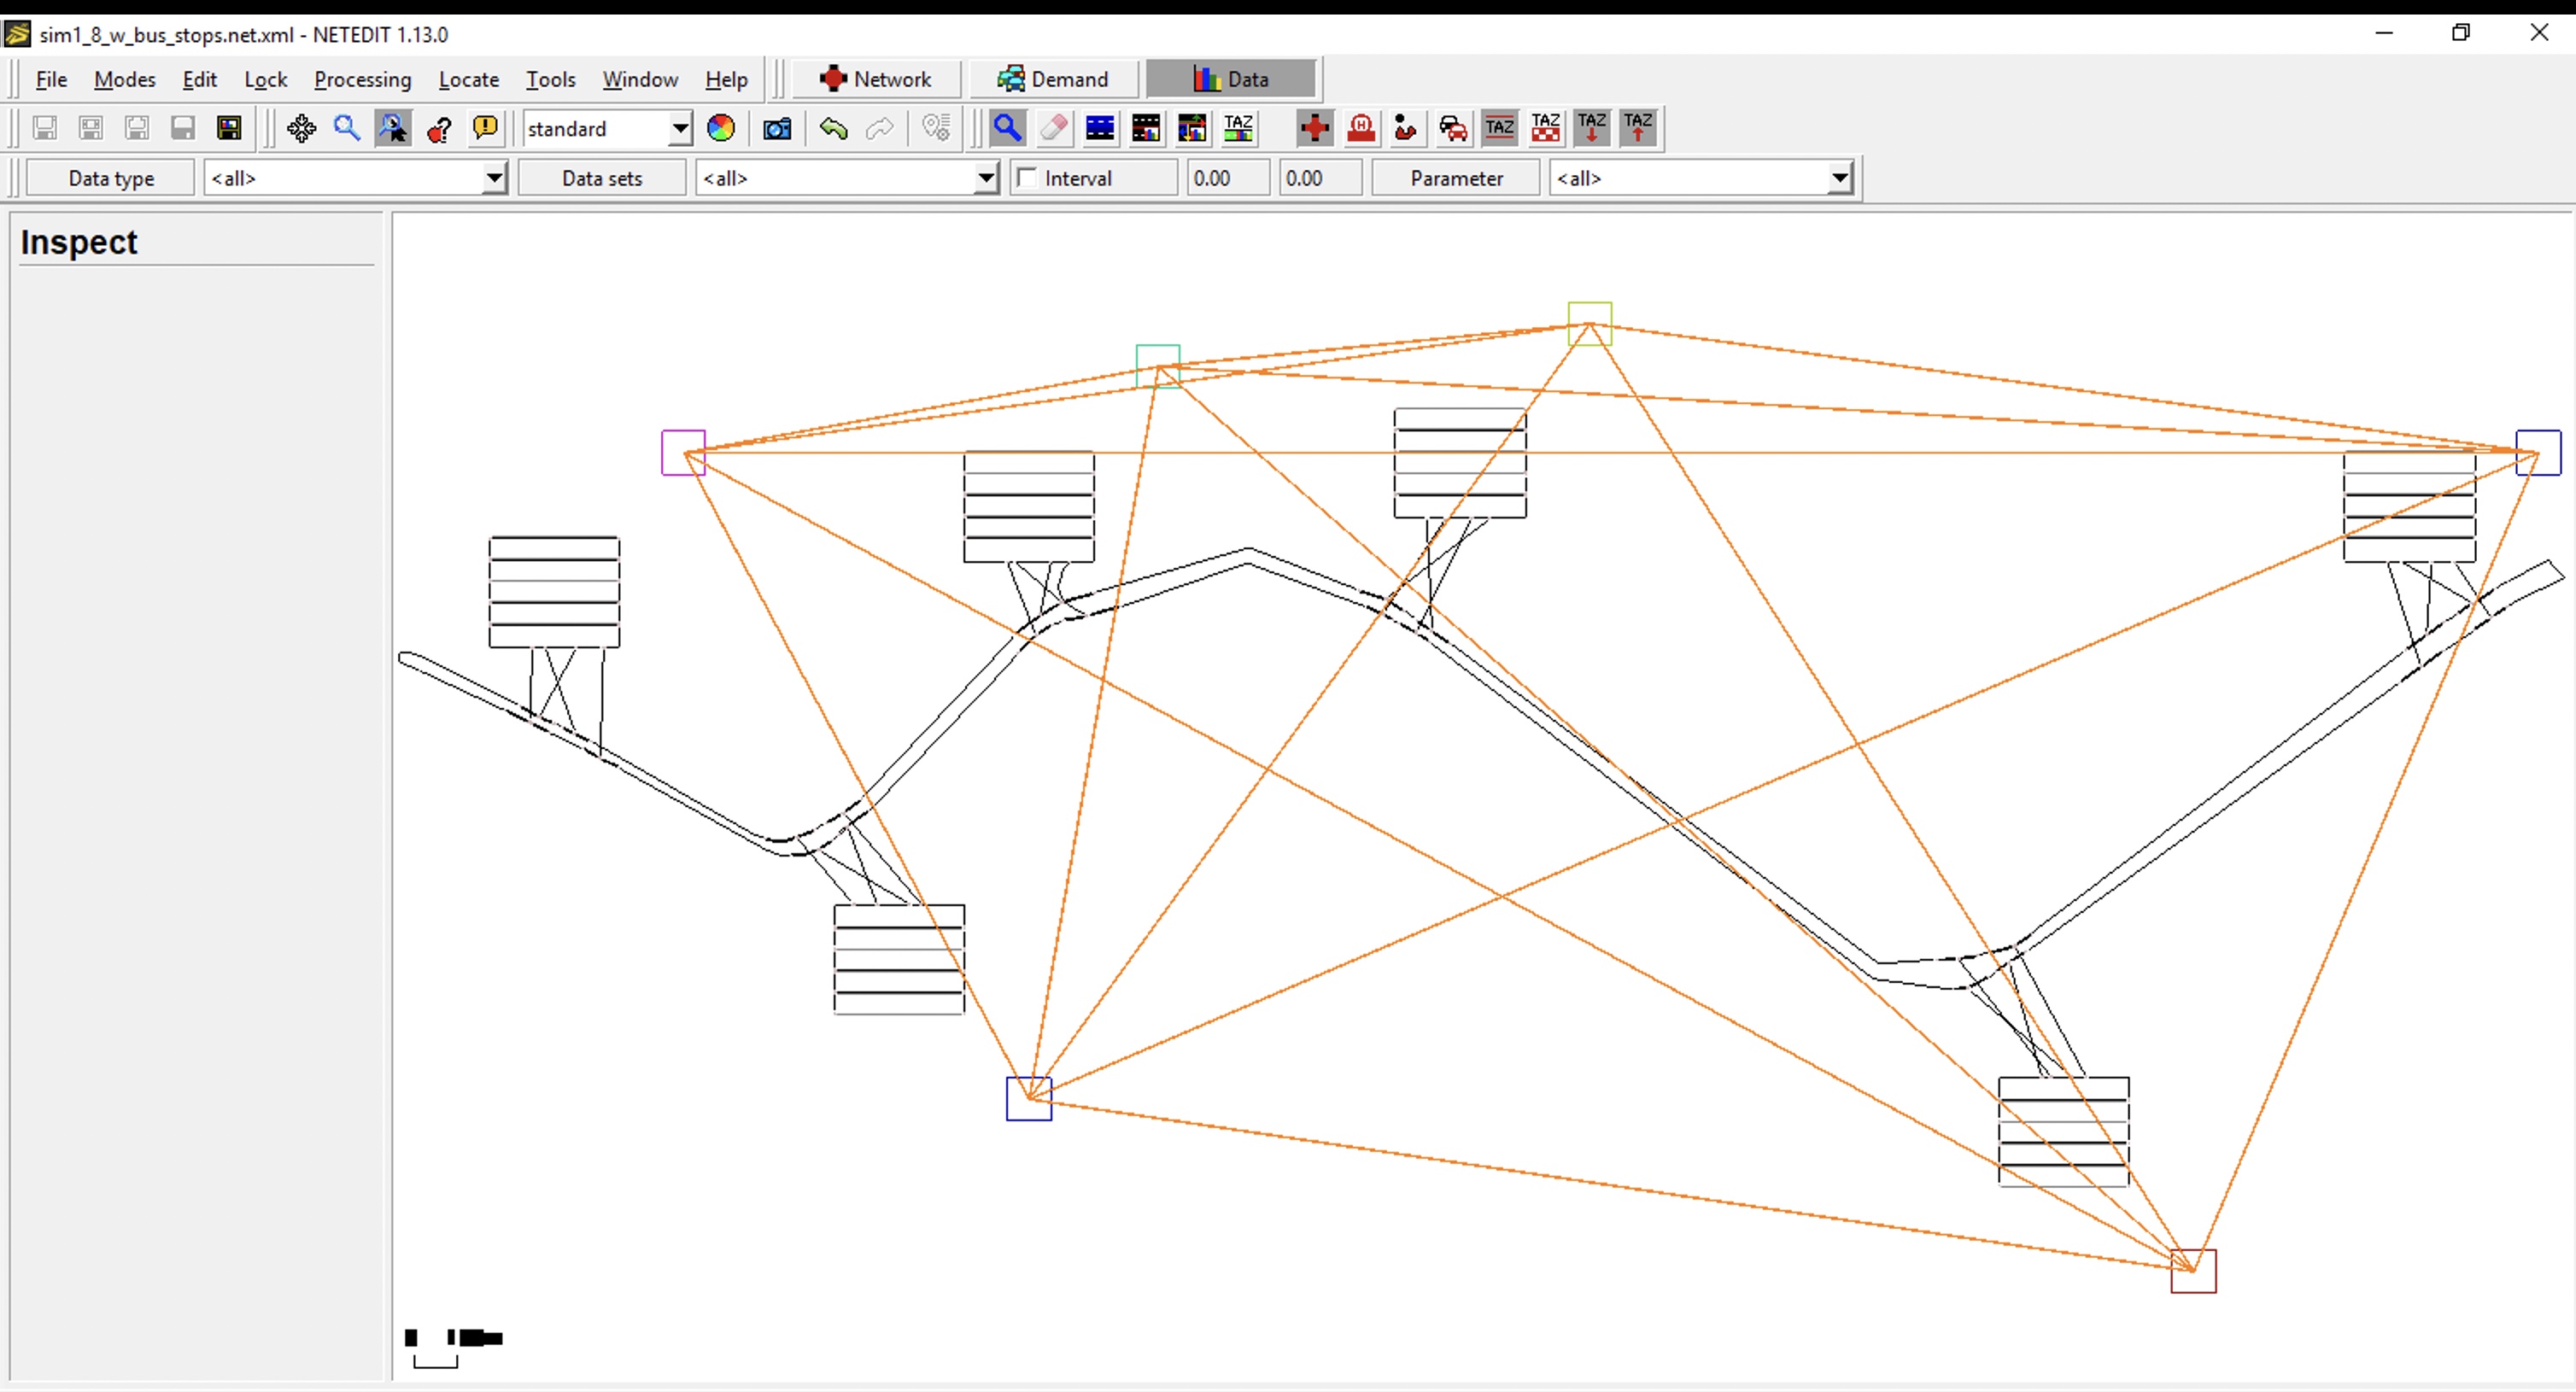This screenshot has height=1392, width=2576.
Task: Select the TAZ relation data mode icon
Action: (x=1192, y=128)
